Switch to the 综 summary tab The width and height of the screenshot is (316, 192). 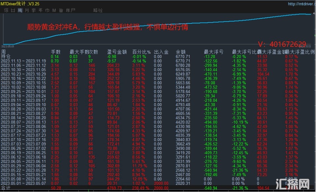coord(6,10)
